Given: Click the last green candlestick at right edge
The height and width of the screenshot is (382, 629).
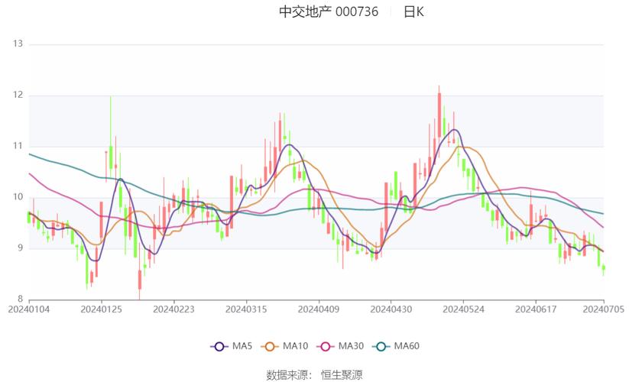Looking at the screenshot, I should pyautogui.click(x=604, y=268).
